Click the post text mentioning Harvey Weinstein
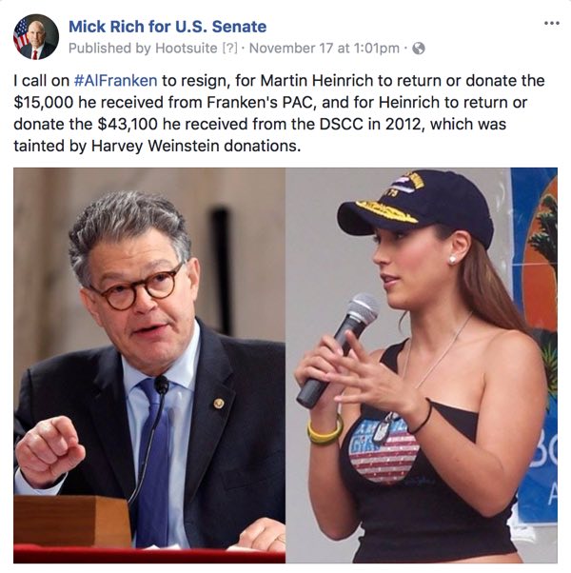The height and width of the screenshot is (573, 571). (280, 113)
